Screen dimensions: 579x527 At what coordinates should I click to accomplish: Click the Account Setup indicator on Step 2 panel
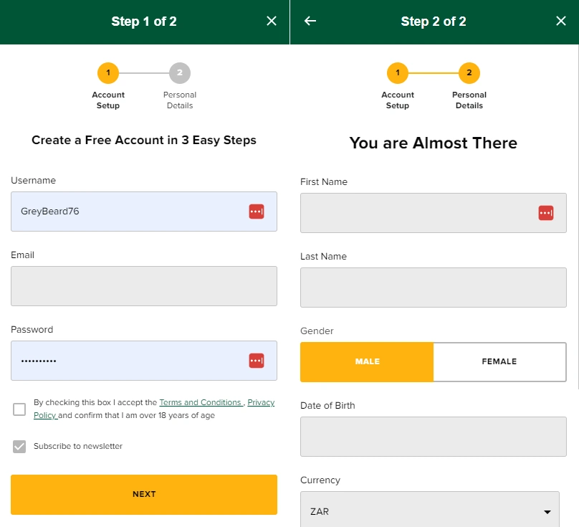tap(398, 72)
